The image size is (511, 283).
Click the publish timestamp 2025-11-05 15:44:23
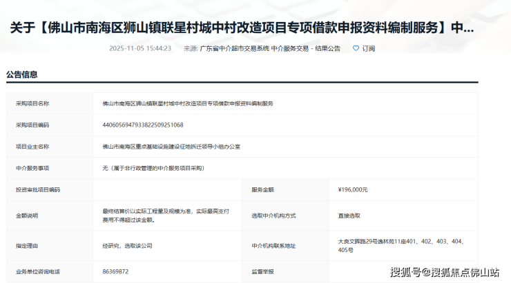(140, 49)
